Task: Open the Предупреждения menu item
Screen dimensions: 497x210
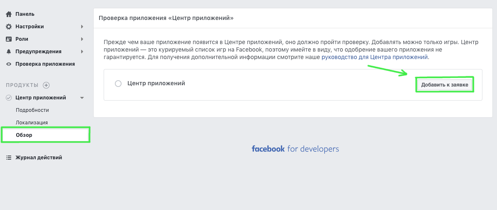Action: pyautogui.click(x=38, y=52)
